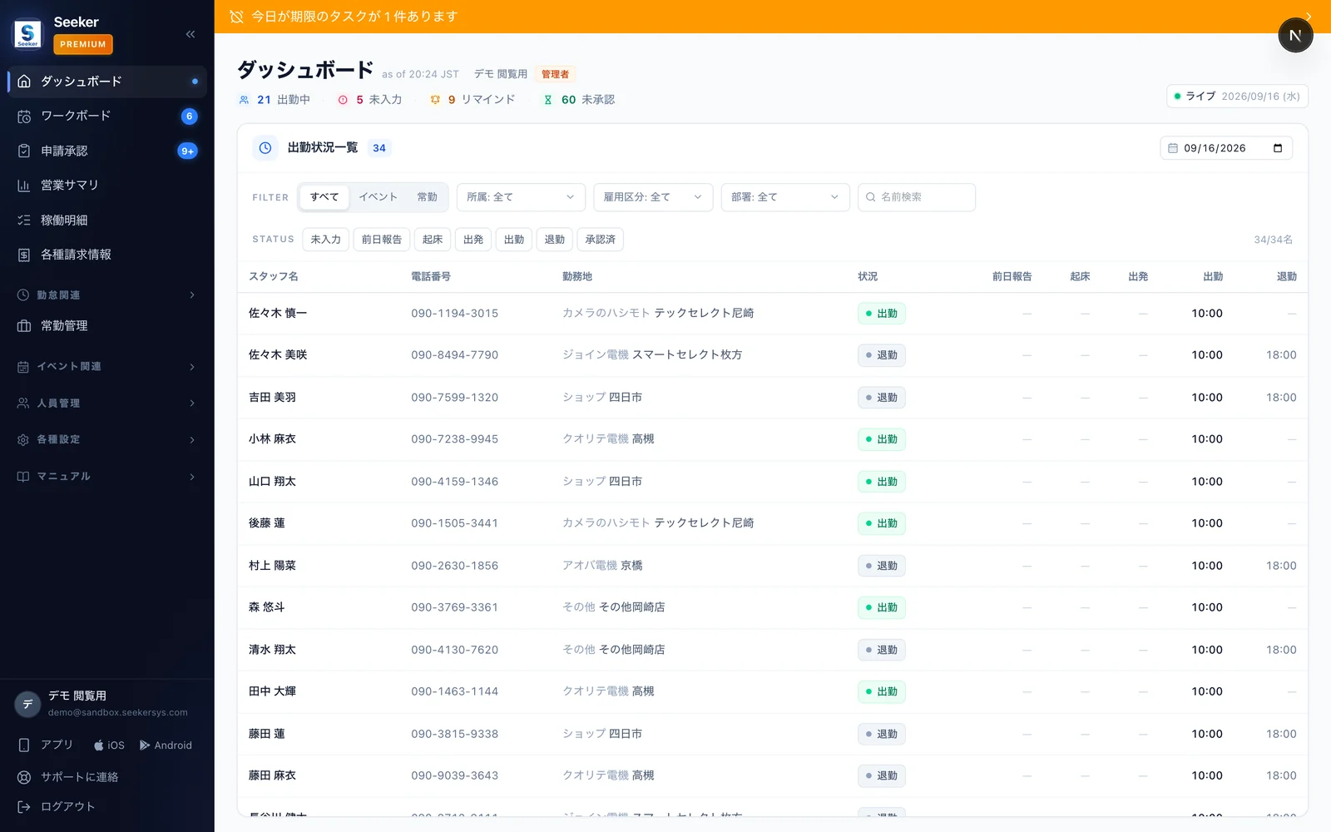Click the デモ閲覧用 user avatar
The height and width of the screenshot is (832, 1331).
pos(27,704)
